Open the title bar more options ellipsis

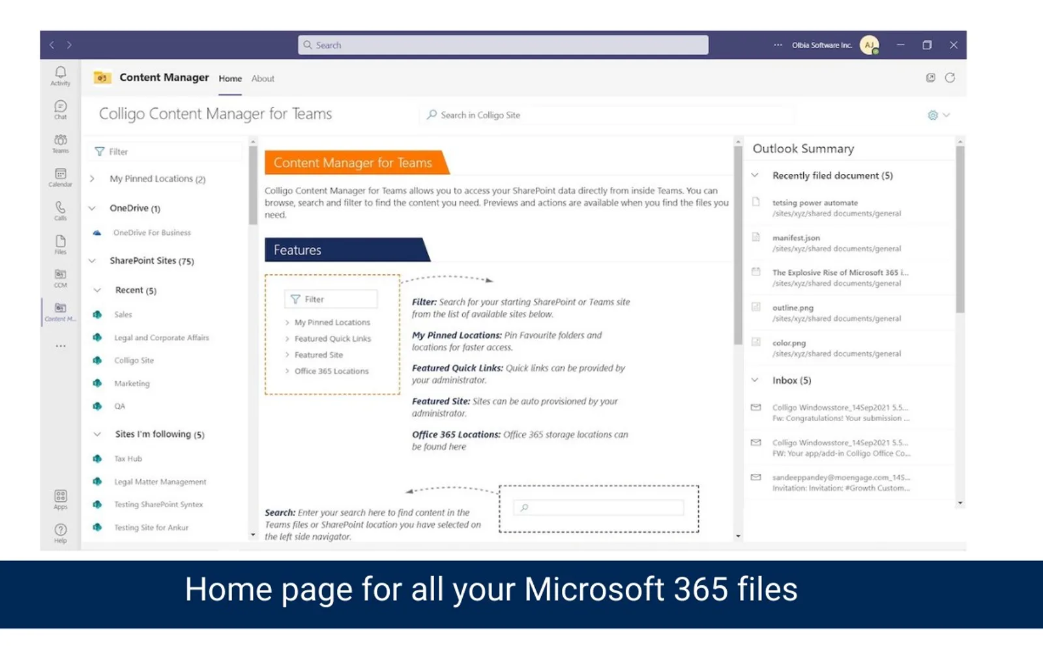click(x=778, y=45)
